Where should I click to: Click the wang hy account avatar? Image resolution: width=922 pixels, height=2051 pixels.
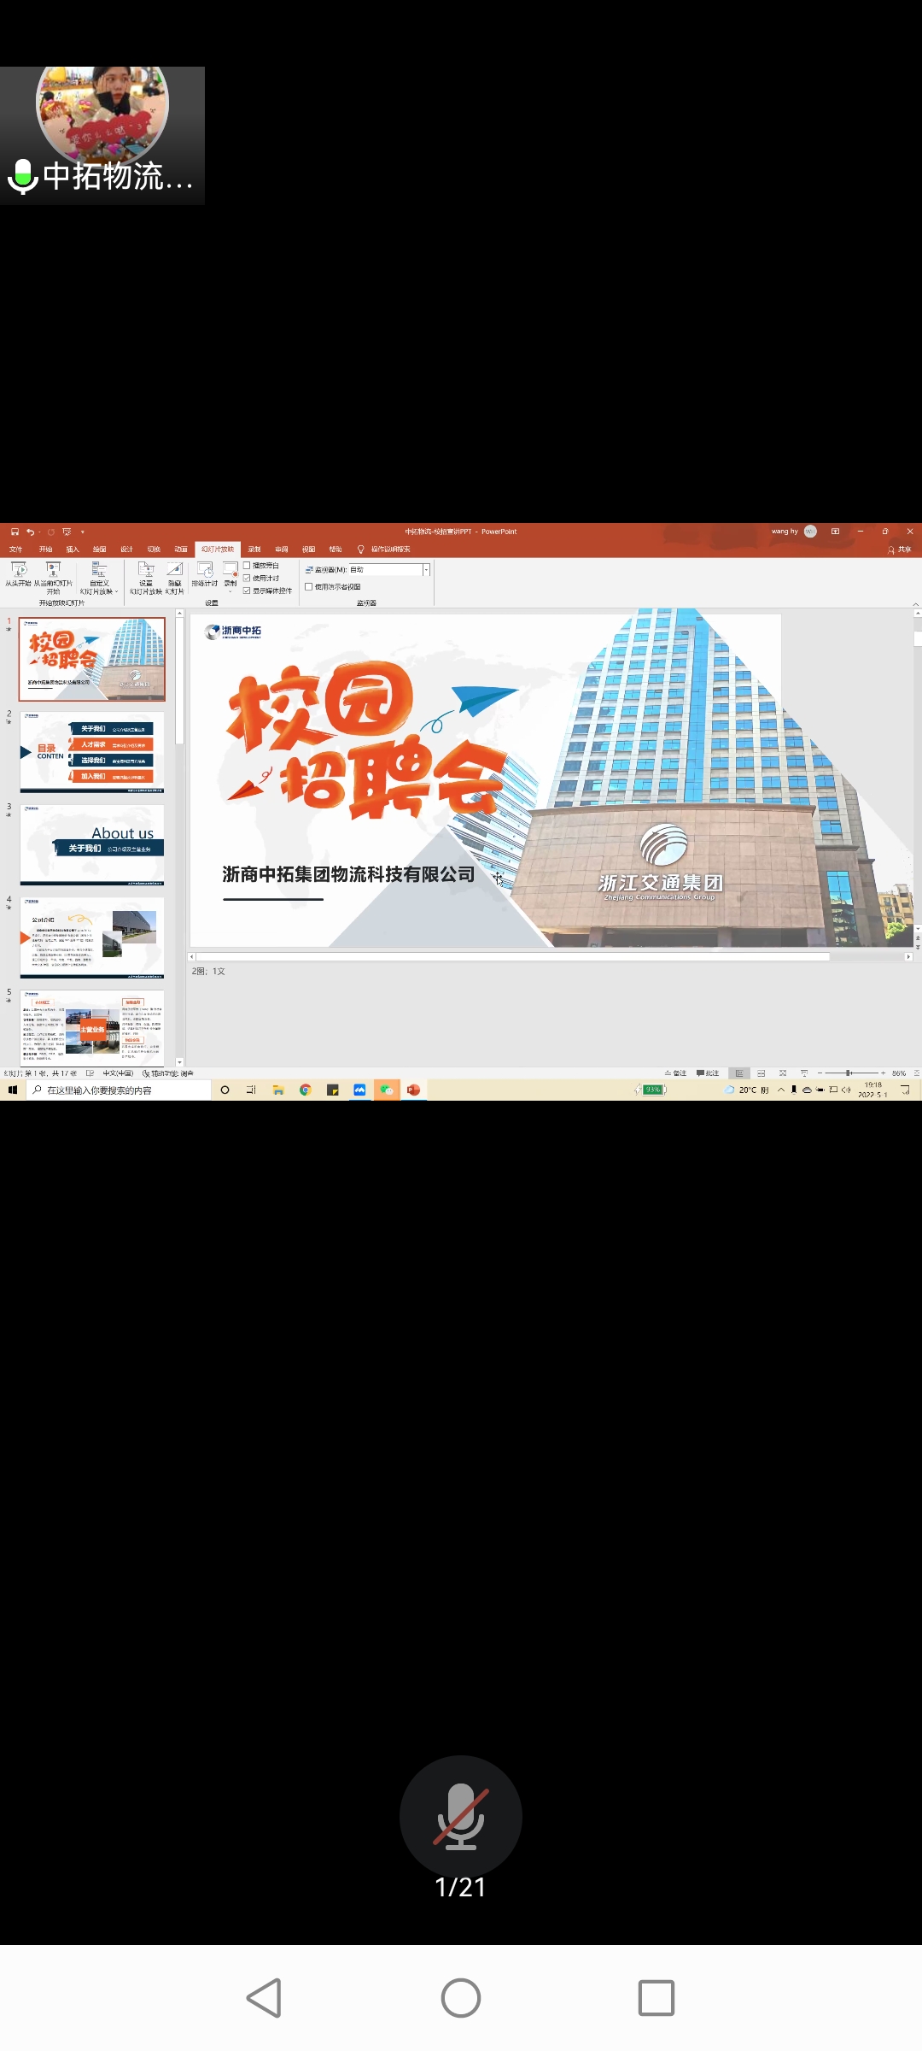810,532
